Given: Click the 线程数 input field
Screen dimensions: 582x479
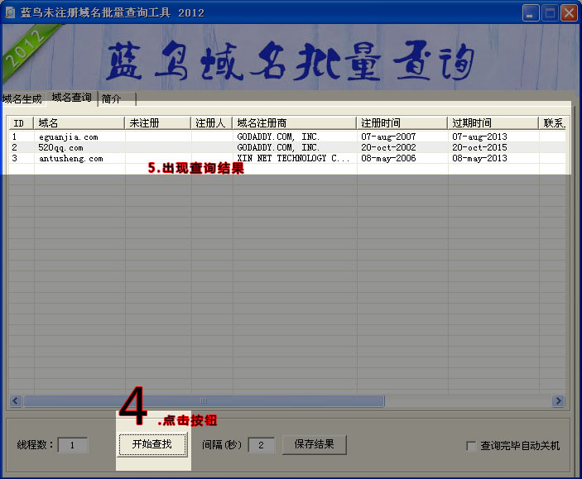Looking at the screenshot, I should tap(73, 445).
